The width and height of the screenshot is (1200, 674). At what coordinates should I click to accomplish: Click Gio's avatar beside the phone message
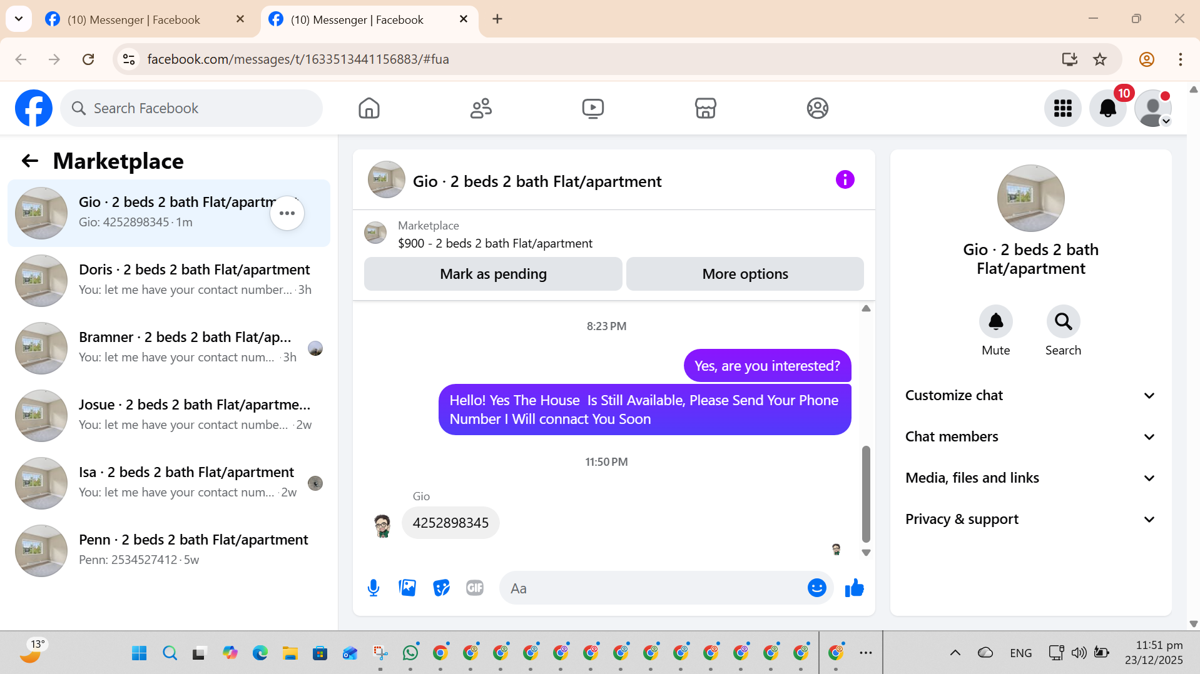pyautogui.click(x=382, y=525)
